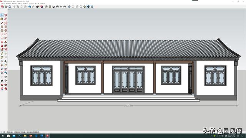Viewport: 246px width, 138px height.
Task: Pick the Eraser tool in left toolbar
Action: 6,19
